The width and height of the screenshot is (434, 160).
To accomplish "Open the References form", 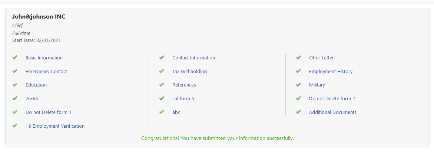I will pos(184,85).
